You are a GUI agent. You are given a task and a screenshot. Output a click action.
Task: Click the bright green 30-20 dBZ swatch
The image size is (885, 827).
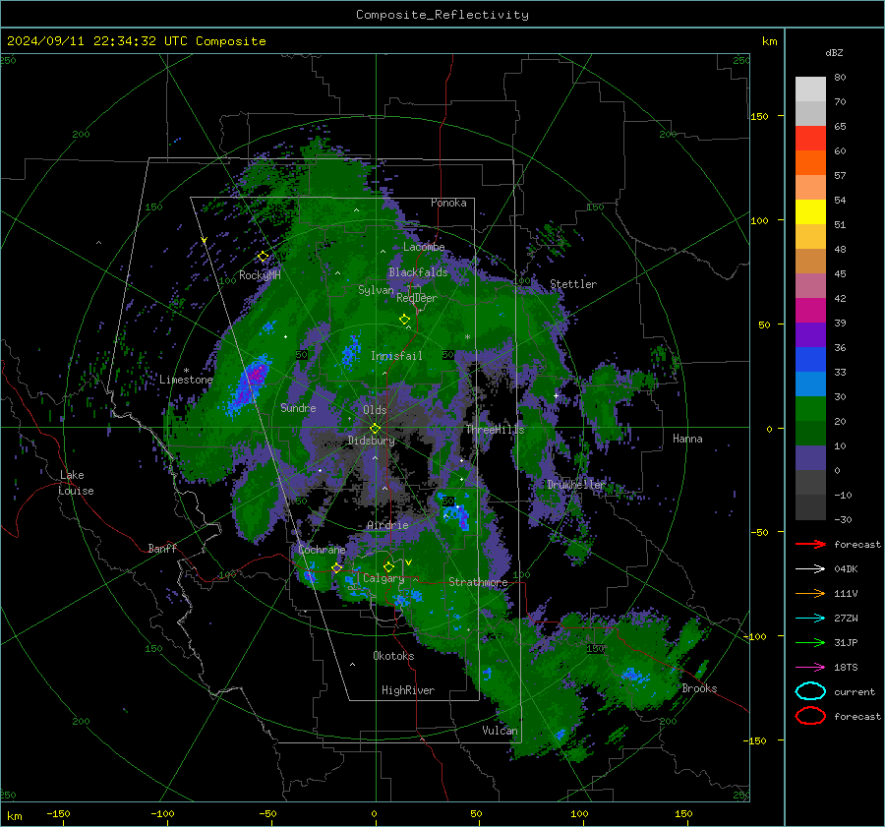tap(810, 409)
